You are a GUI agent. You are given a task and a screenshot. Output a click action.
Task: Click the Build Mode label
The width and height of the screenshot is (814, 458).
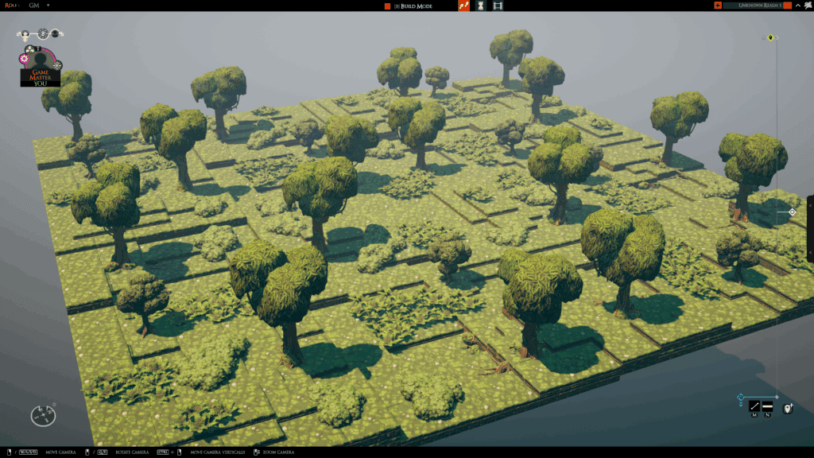pyautogui.click(x=416, y=6)
